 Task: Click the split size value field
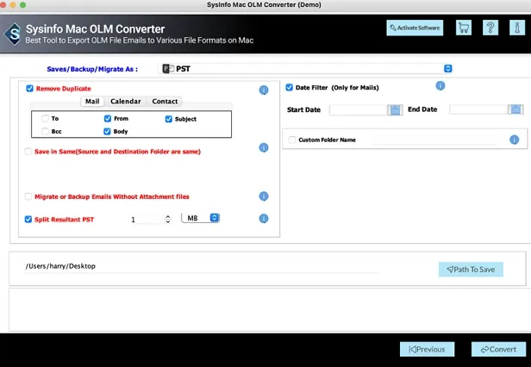(147, 220)
